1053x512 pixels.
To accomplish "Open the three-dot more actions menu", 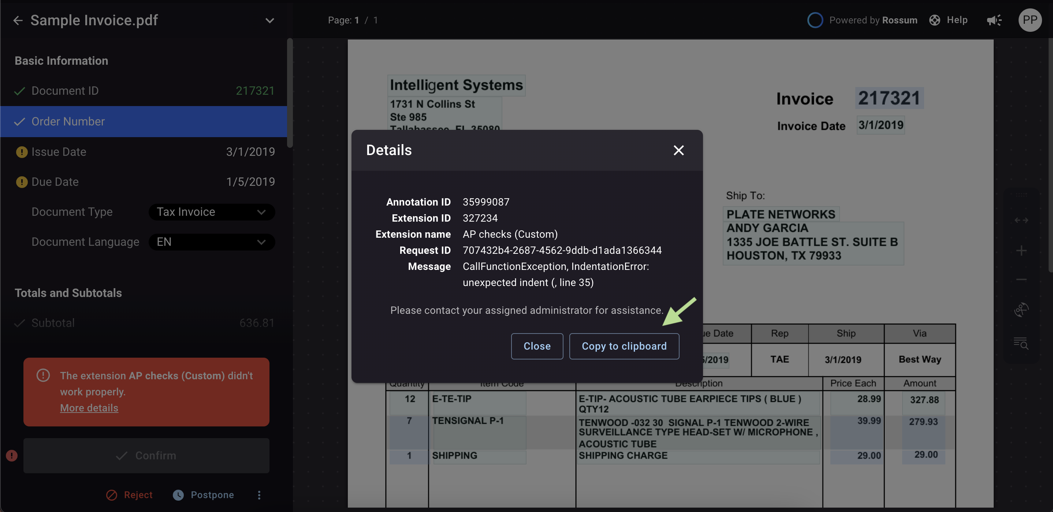I will point(259,495).
